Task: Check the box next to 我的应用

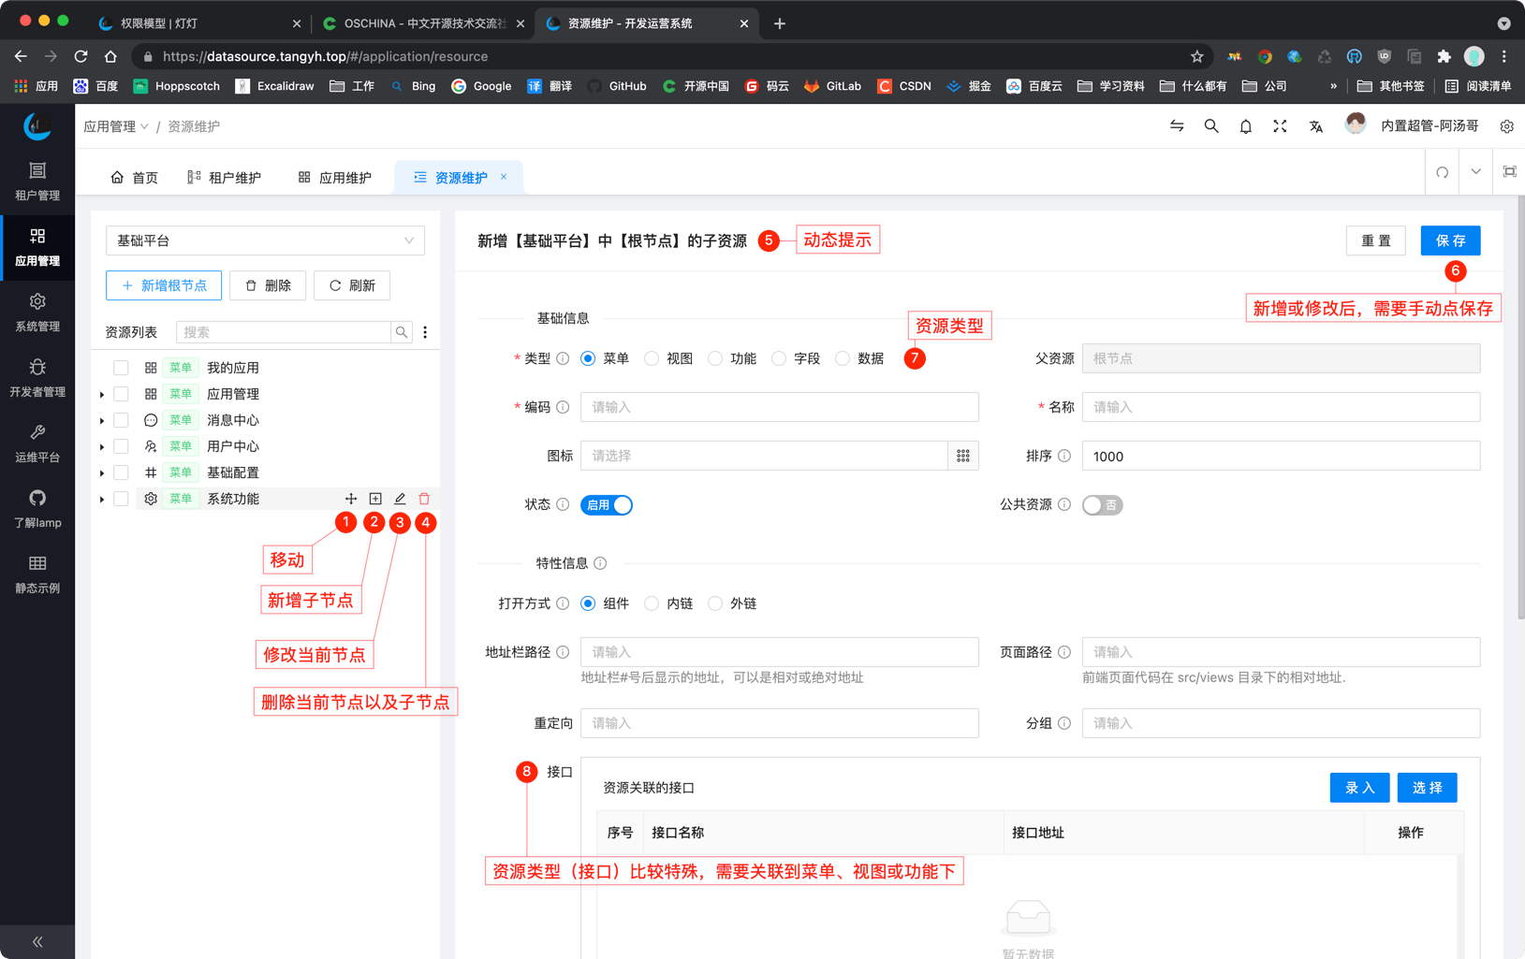Action: click(121, 368)
